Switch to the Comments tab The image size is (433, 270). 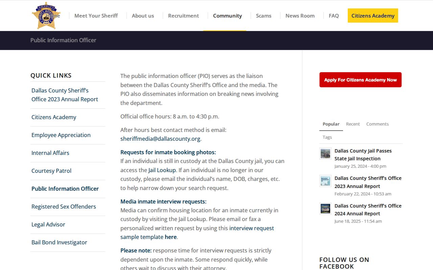[378, 124]
